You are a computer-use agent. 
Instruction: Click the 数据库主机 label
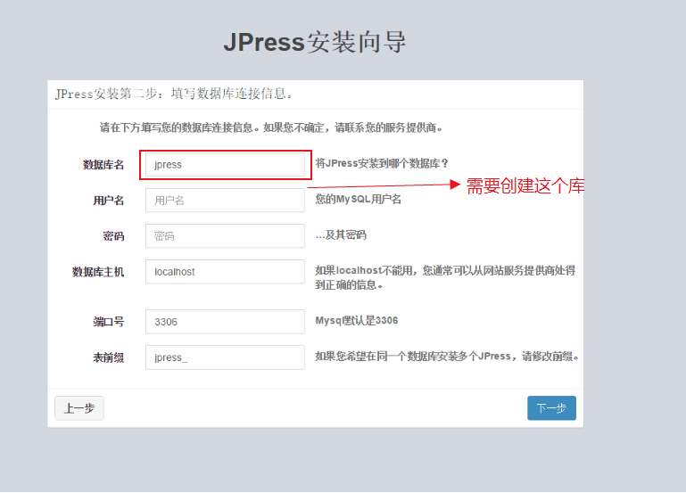point(98,272)
